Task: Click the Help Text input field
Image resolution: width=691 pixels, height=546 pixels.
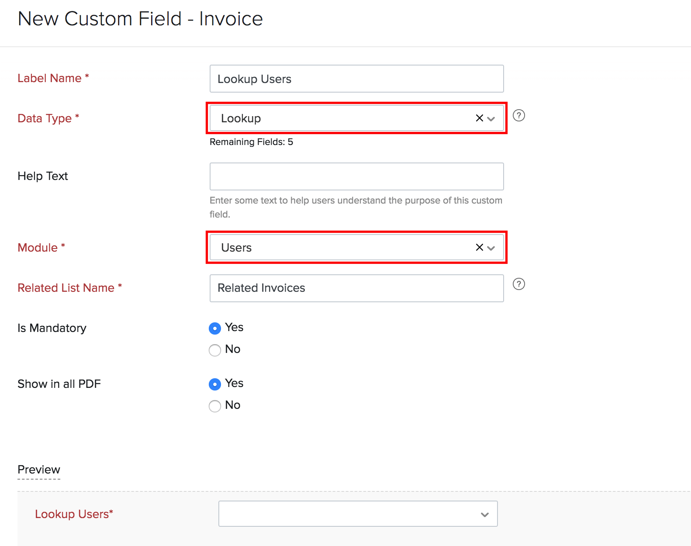Action: click(x=356, y=176)
